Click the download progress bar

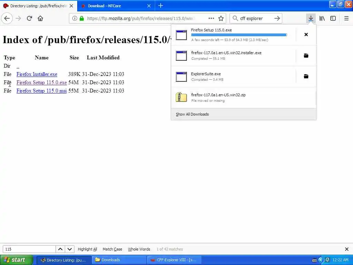pyautogui.click(x=239, y=35)
